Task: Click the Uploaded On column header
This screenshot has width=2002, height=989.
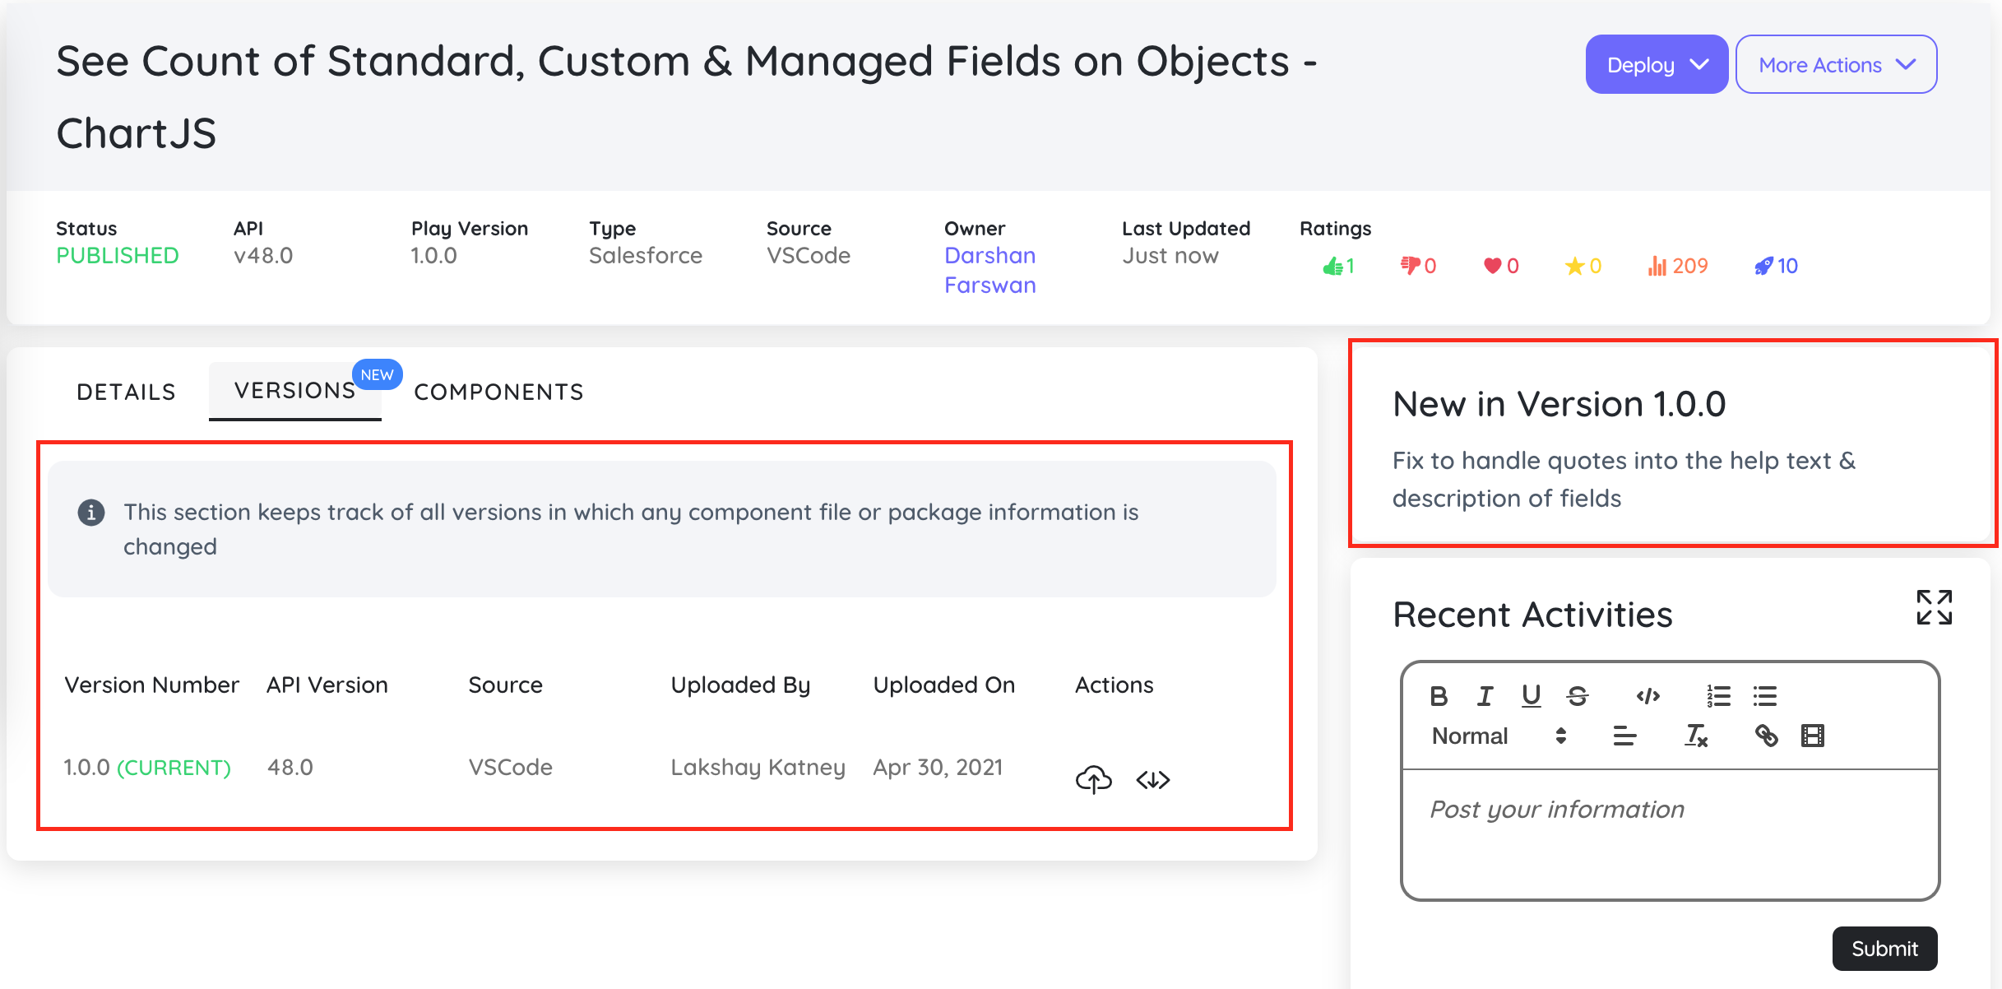Action: pyautogui.click(x=943, y=685)
